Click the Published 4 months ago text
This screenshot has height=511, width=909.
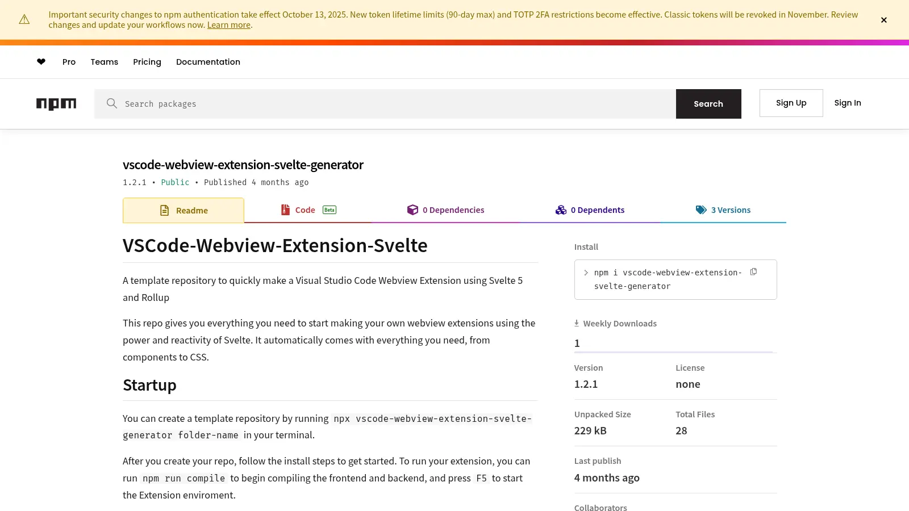click(x=256, y=182)
